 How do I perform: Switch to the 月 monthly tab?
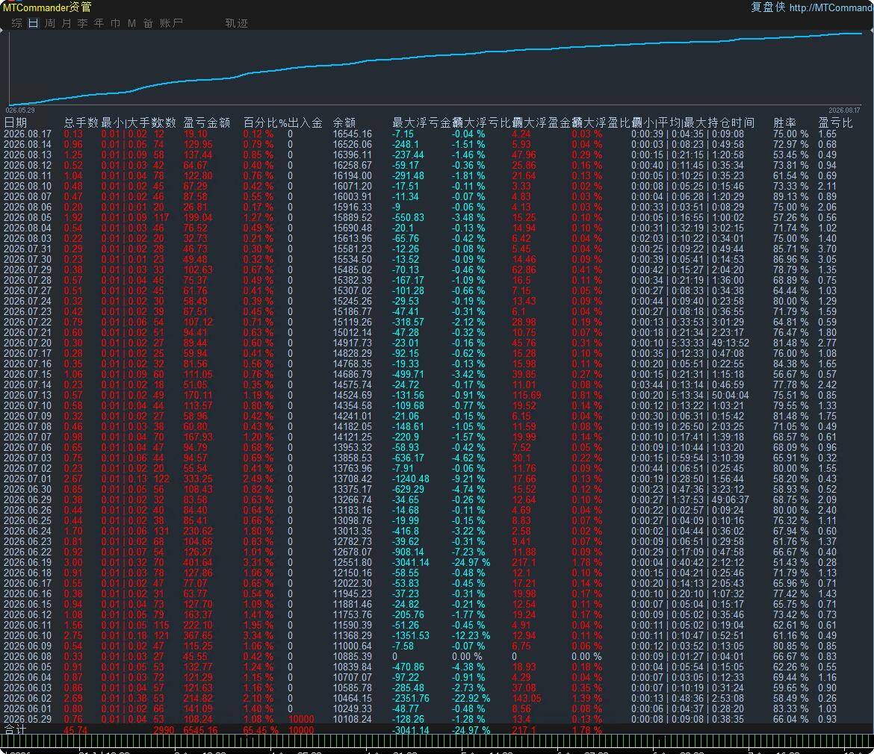pos(66,23)
